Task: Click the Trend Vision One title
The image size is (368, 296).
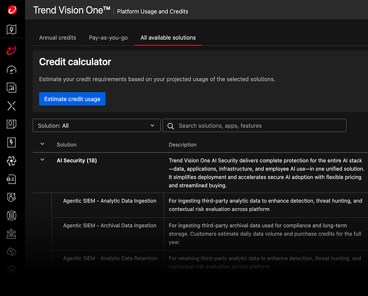Action: 72,10
